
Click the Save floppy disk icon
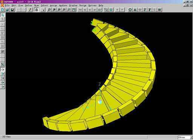click(12, 10)
